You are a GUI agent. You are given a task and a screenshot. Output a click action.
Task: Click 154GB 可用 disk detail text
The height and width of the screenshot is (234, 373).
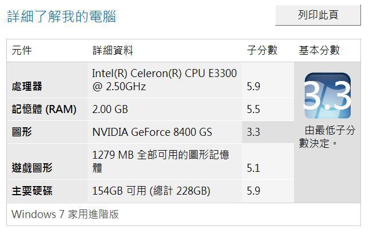coord(151,191)
